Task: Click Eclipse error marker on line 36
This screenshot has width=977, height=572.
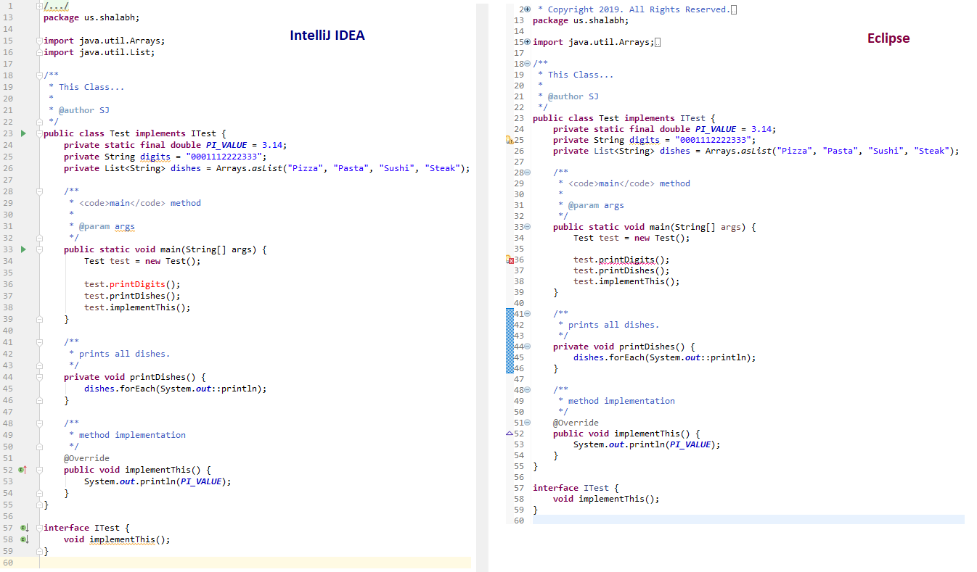Action: tap(509, 260)
